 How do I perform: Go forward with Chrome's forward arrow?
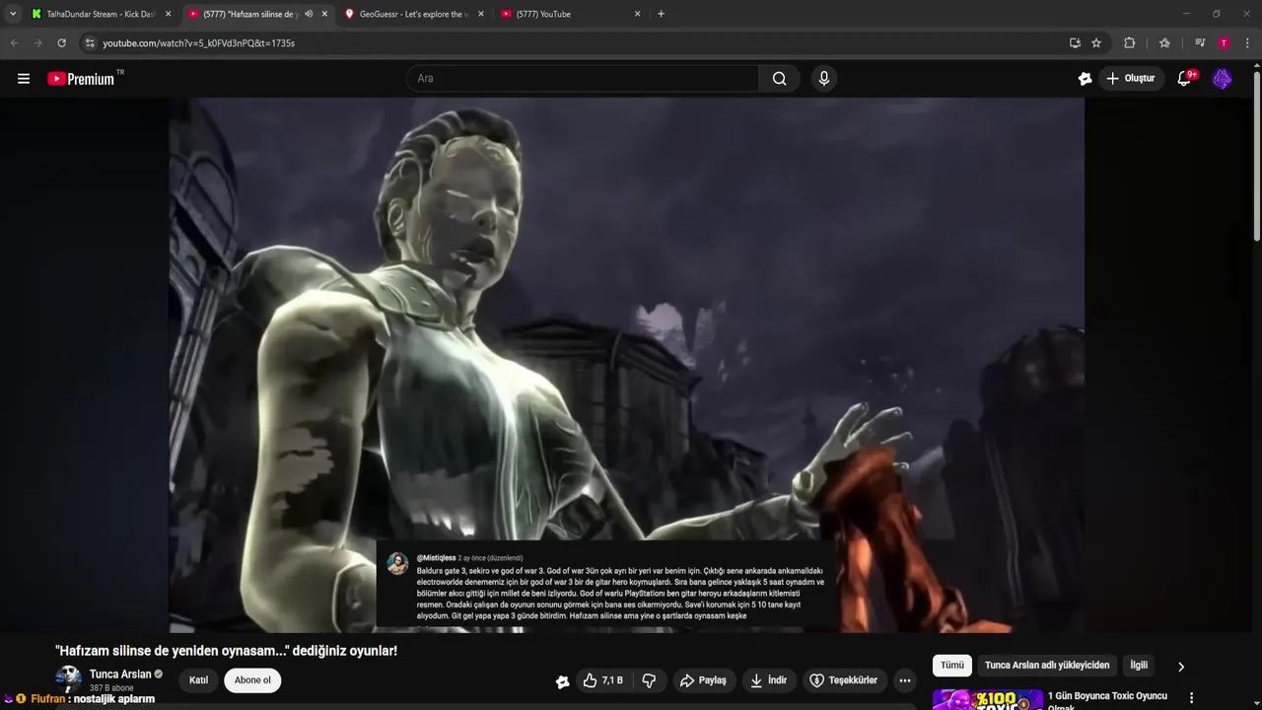(x=37, y=43)
